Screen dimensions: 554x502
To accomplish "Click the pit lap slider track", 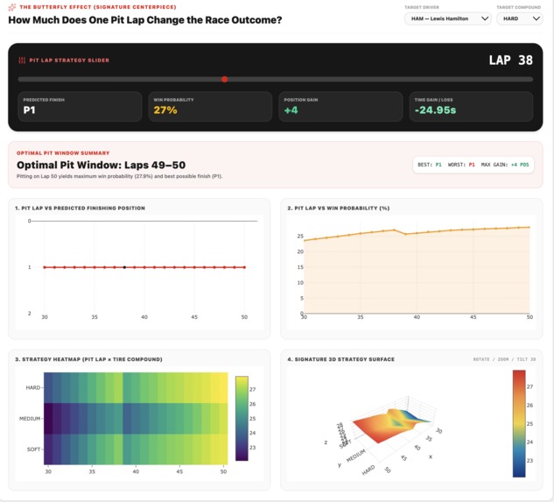I will (x=275, y=79).
